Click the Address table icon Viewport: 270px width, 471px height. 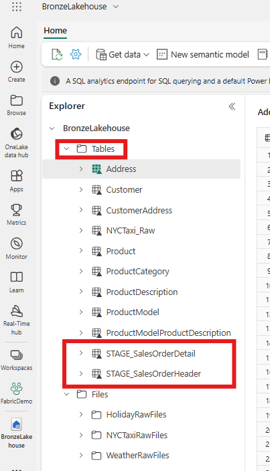tap(96, 169)
